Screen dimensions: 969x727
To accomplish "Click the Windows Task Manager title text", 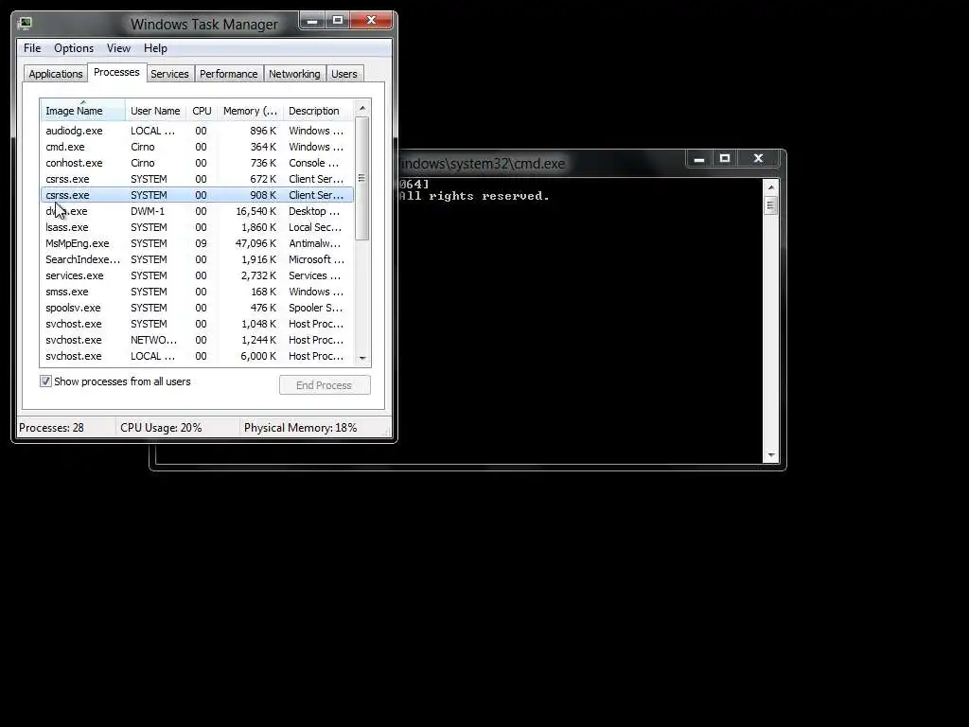I will tap(204, 24).
